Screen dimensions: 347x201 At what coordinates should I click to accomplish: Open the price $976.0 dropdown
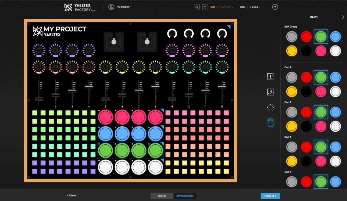[x=255, y=7]
